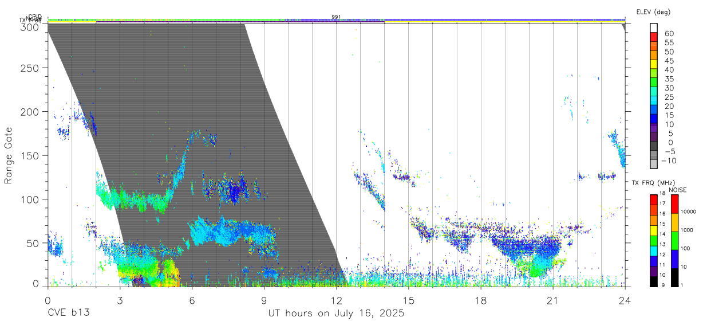703x325 pixels.
Task: Click the 'CPID' label at top left
Action: click(34, 17)
